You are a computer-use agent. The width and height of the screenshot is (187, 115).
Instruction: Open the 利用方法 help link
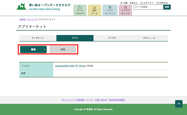coord(162,3)
